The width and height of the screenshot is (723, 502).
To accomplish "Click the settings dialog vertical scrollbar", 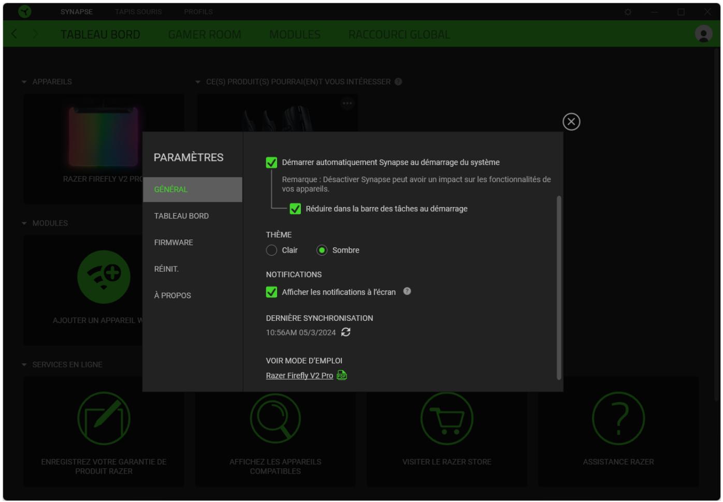I will pos(559,288).
